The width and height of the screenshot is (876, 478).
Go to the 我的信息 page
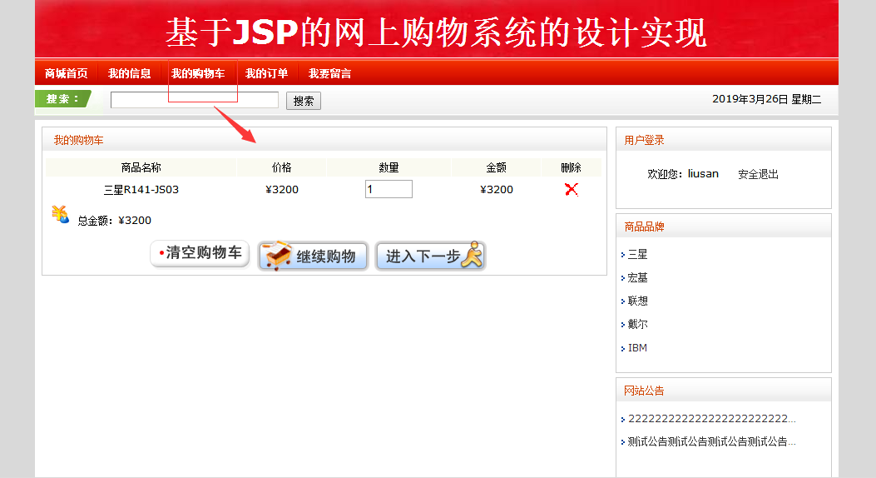coord(129,73)
